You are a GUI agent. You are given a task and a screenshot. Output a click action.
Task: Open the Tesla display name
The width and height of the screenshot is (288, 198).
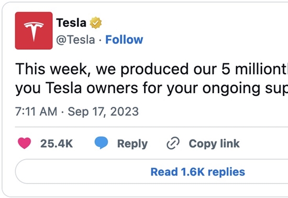pos(71,23)
